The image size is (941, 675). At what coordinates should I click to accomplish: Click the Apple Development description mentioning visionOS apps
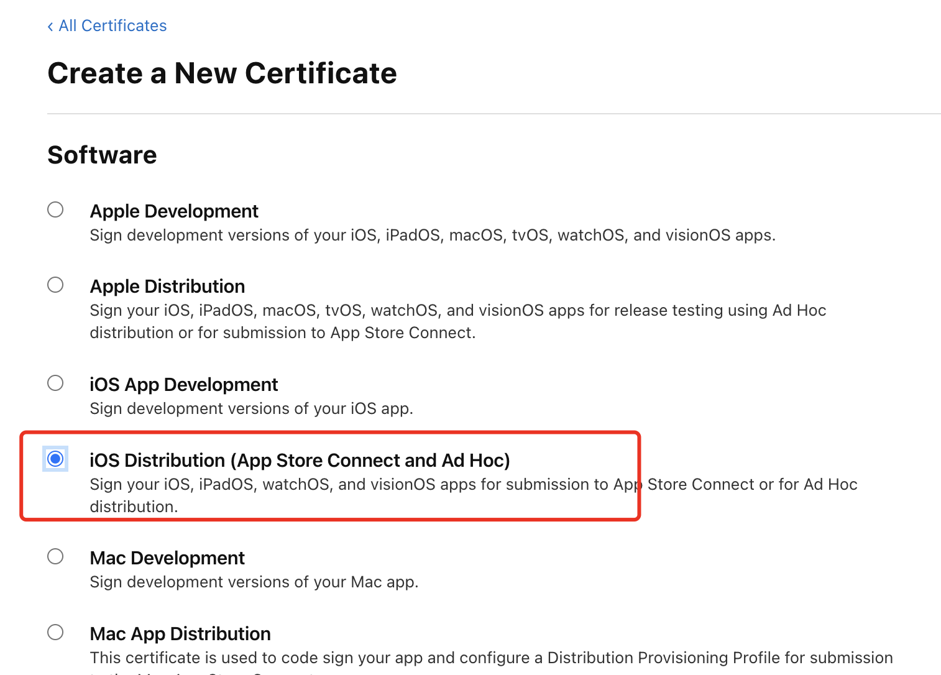click(x=433, y=235)
